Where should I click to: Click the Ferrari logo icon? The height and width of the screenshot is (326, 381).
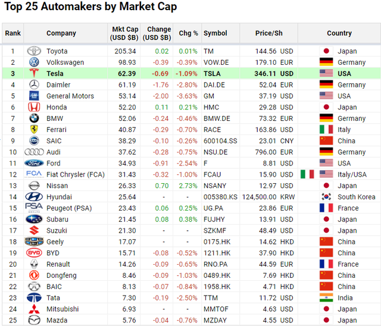click(34, 130)
